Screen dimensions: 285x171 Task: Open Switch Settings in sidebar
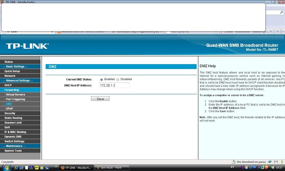click(x=20, y=141)
